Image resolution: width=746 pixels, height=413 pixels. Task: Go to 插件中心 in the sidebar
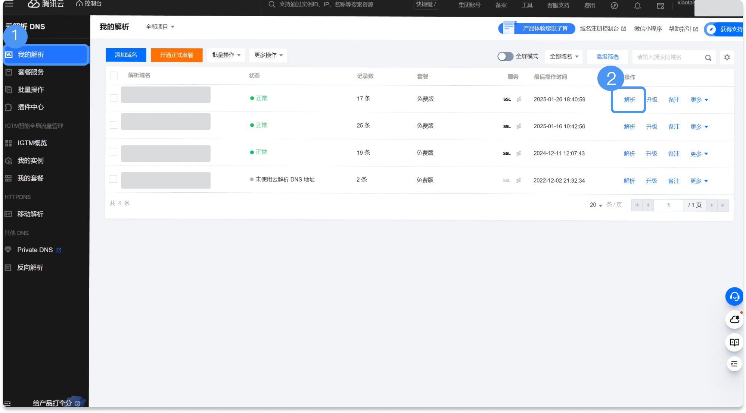(x=31, y=107)
